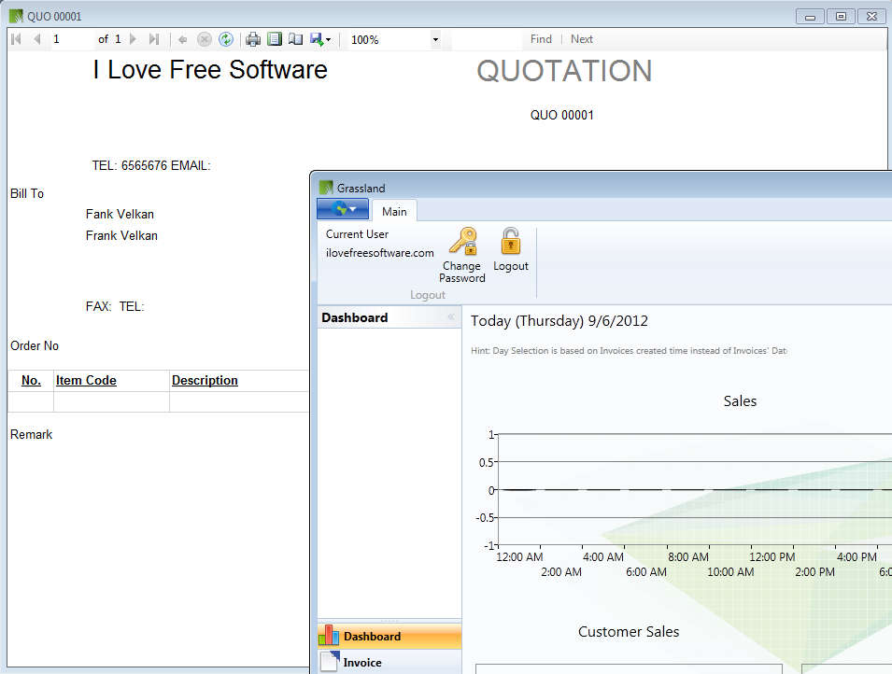This screenshot has width=892, height=674.
Task: Click the TEL: 6565676 EMAIL: line
Action: coord(151,165)
